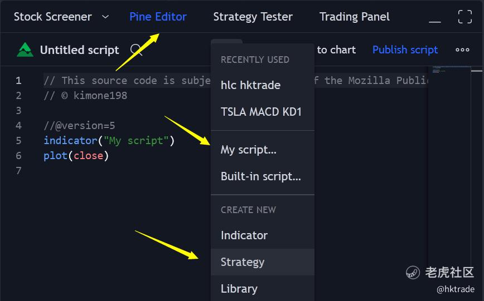The height and width of the screenshot is (301, 484).
Task: Switch to the Pine Editor tab
Action: [158, 17]
